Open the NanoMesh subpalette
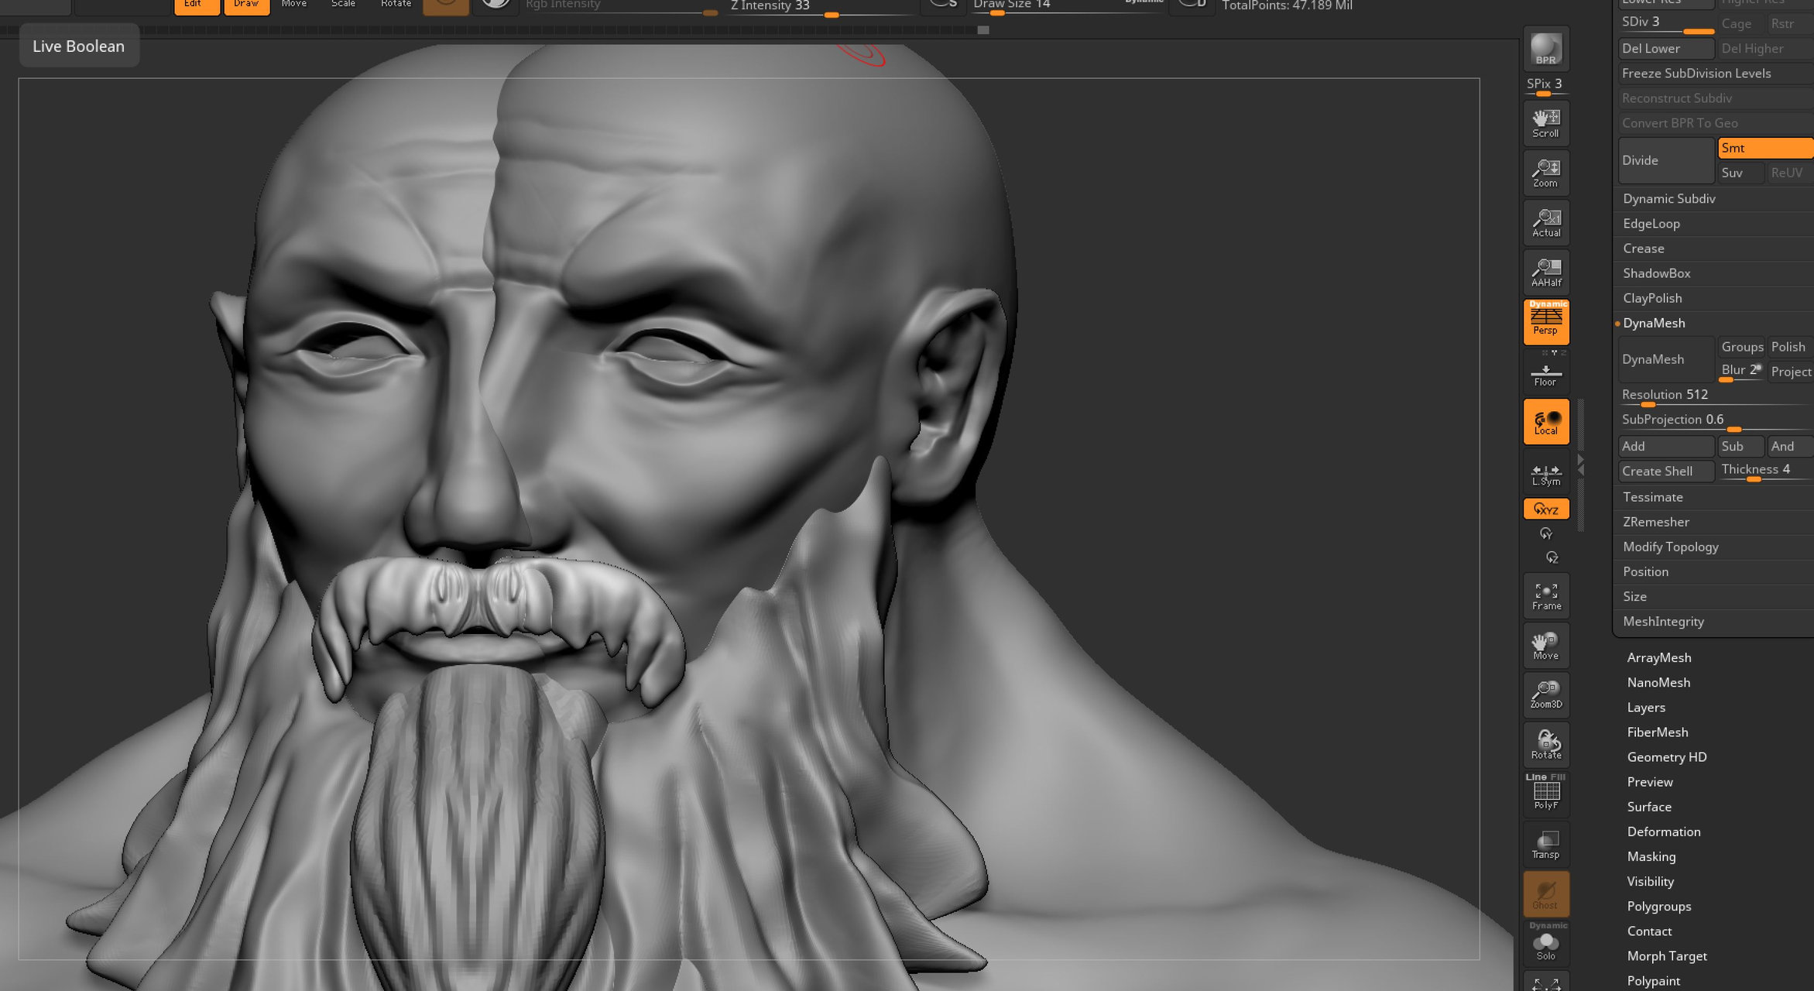Image resolution: width=1814 pixels, height=991 pixels. (x=1658, y=682)
